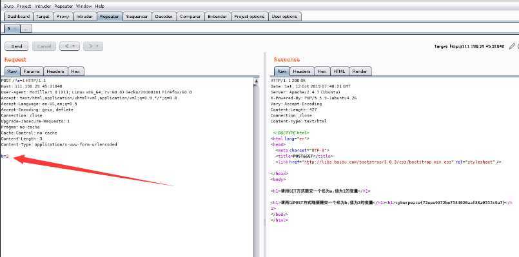Viewport: 519px width, 257px height.
Task: Select Response HTML tab
Action: click(339, 71)
